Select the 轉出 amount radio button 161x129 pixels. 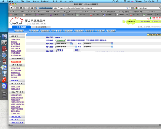[57, 50]
